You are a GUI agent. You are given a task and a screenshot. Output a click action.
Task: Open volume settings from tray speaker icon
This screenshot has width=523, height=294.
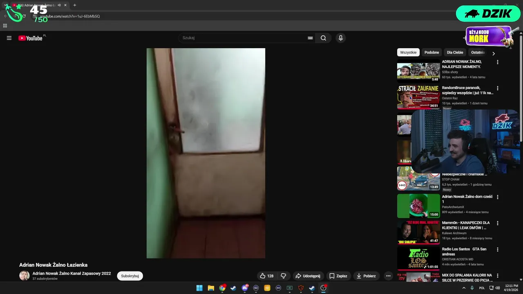[x=497, y=288]
